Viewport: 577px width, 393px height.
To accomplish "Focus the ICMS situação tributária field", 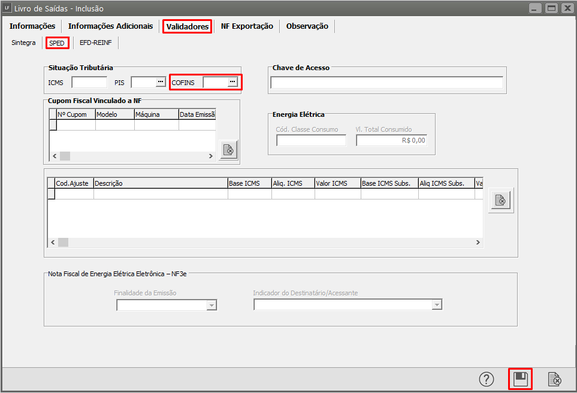I will pyautogui.click(x=89, y=83).
